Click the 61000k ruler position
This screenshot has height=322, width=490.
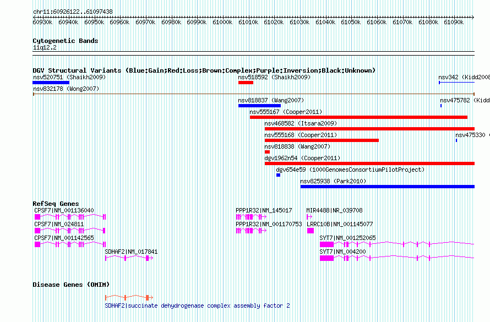click(222, 22)
